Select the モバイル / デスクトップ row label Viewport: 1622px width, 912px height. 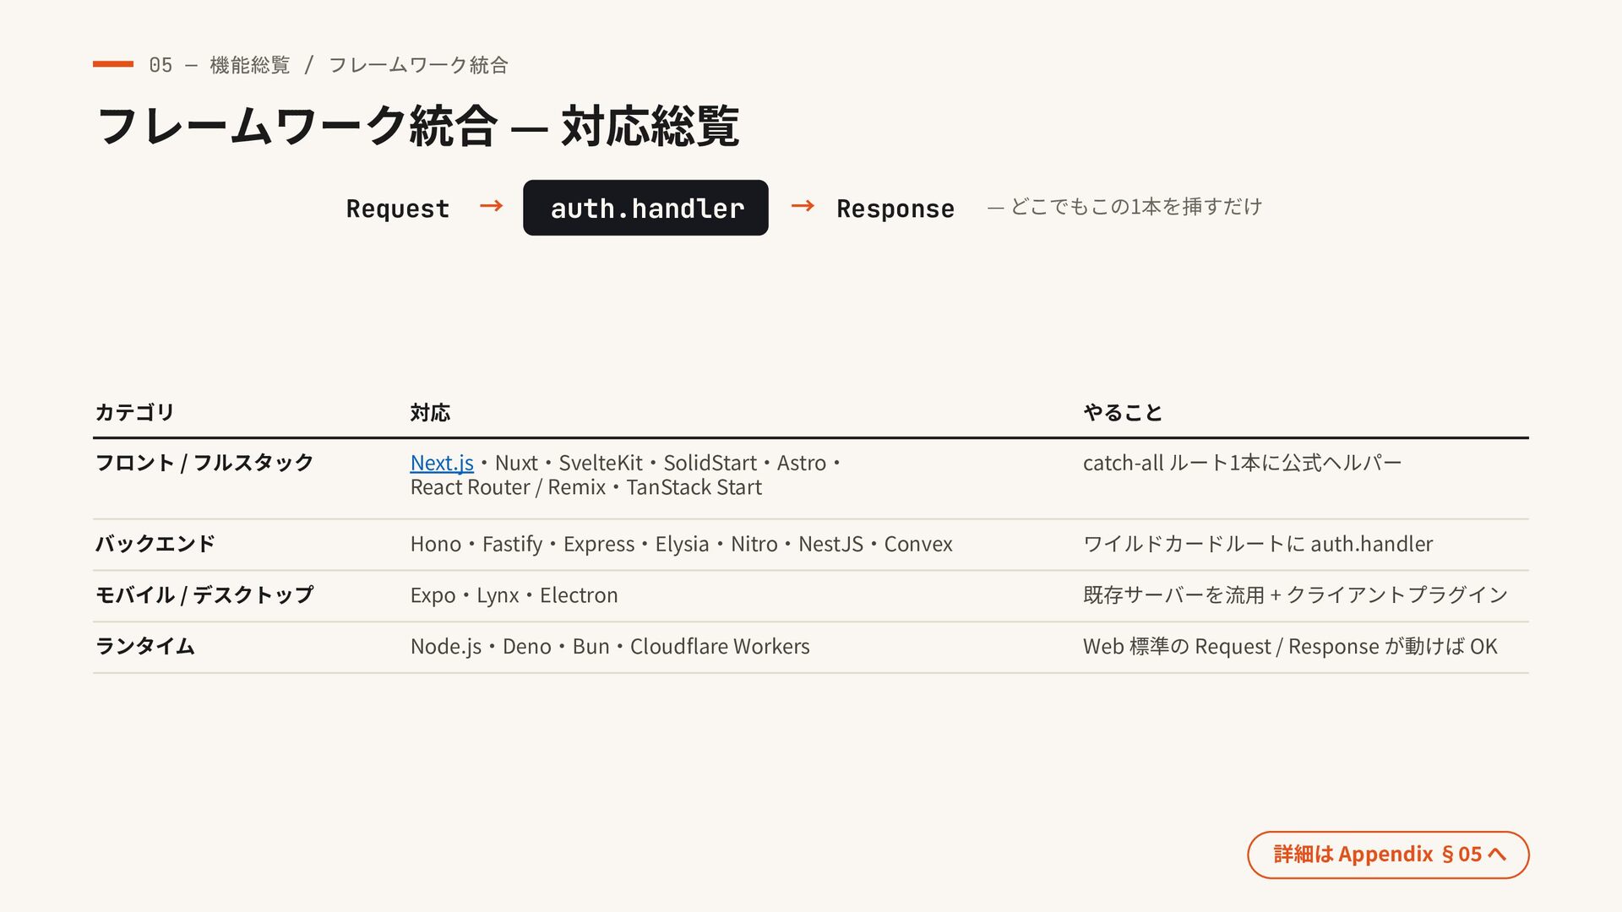tap(204, 595)
